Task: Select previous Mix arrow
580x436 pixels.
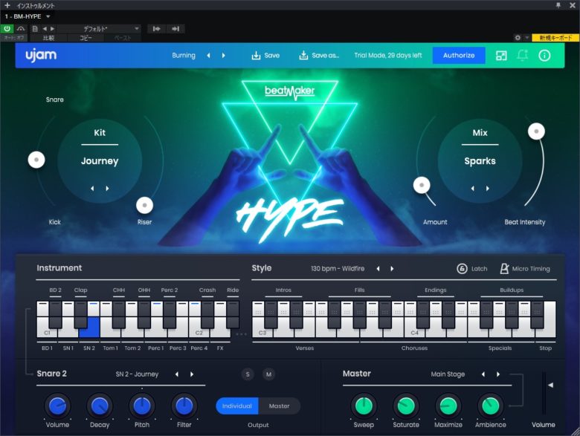Action: click(472, 189)
